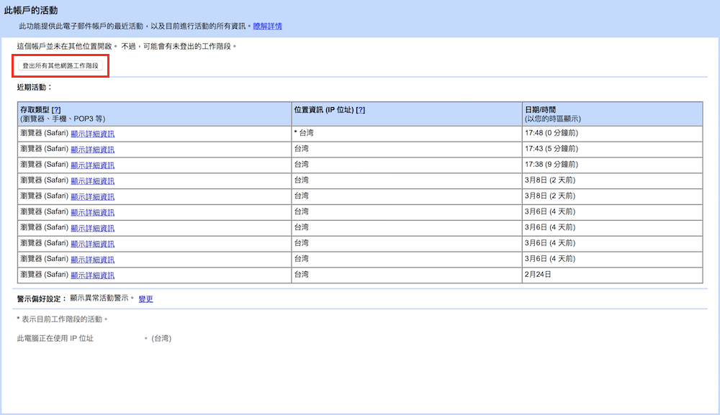Screen dimensions: 720x415
Task: Open 顯示詳細資訊 for the 2月24日 entry
Action: click(92, 275)
